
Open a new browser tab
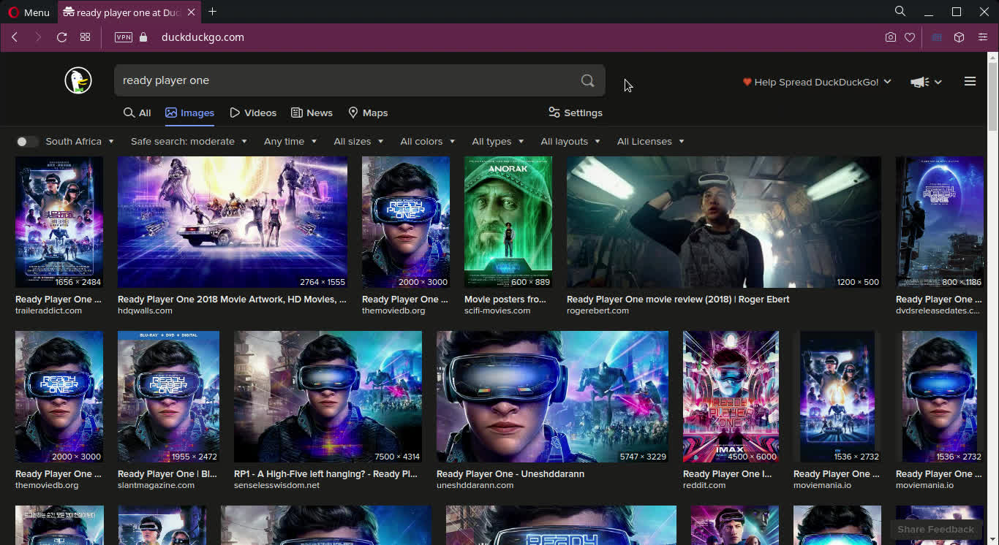tap(213, 12)
